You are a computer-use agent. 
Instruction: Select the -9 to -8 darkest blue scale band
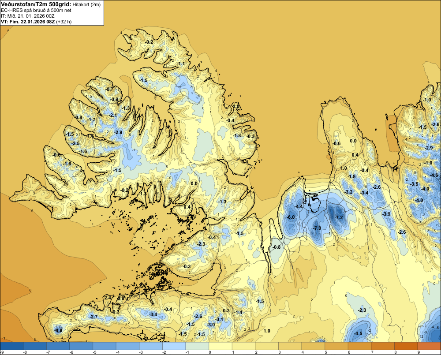pos(12,346)
